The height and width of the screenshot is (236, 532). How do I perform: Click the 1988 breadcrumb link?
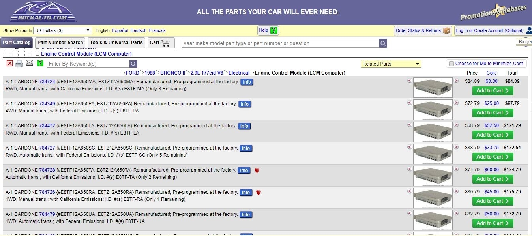click(150, 73)
